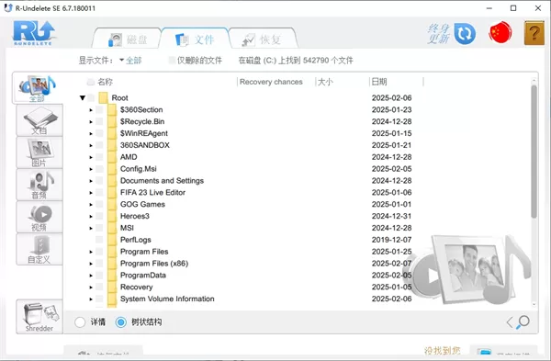Expand the $WinREAgent folder
Viewport: 551px width, 361px height.
(91, 133)
